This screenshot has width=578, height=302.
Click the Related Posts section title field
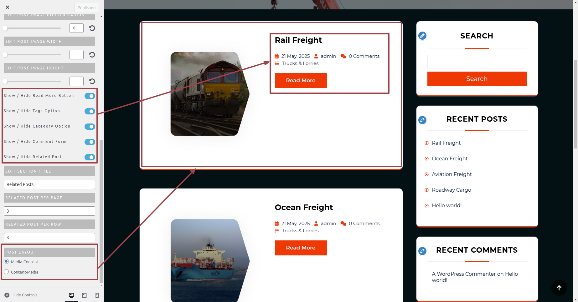49,184
